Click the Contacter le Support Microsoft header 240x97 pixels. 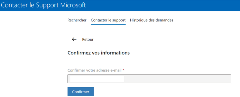tap(43, 5)
